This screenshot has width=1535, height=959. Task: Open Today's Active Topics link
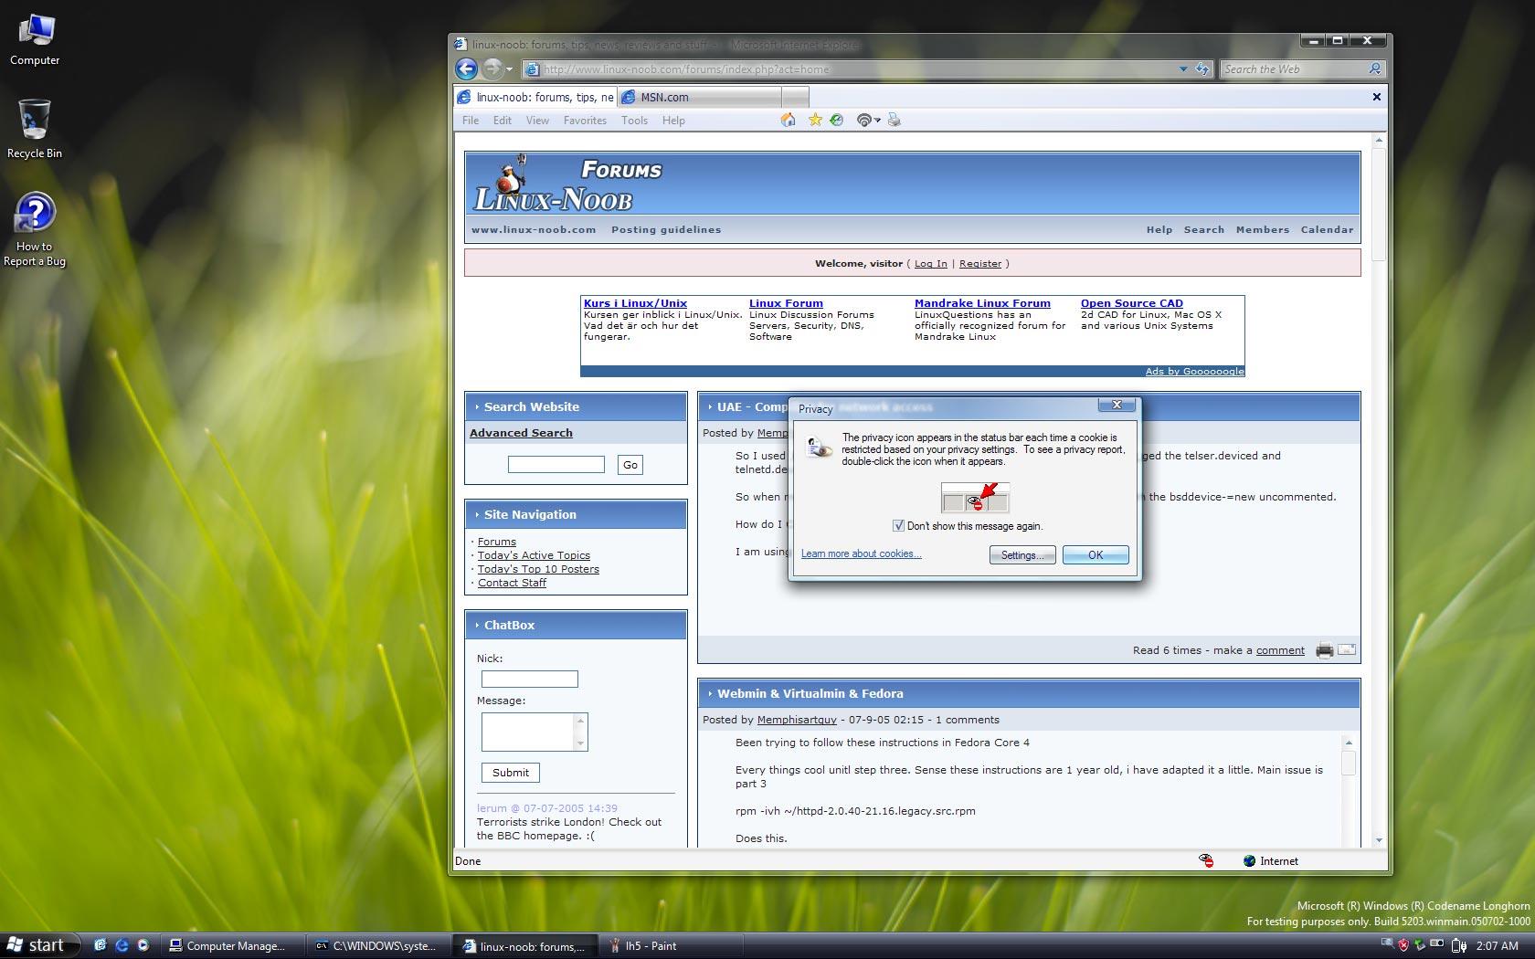534,555
